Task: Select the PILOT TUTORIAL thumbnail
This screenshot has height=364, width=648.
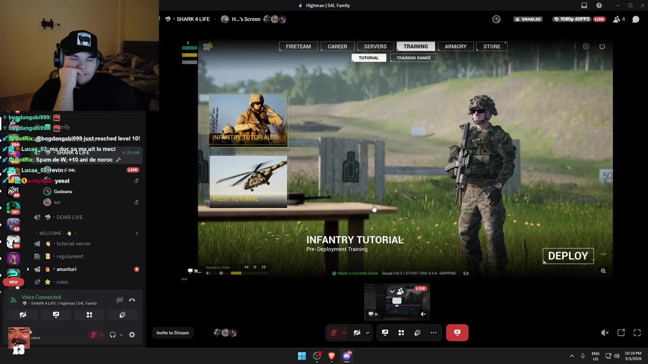Action: pyautogui.click(x=248, y=181)
